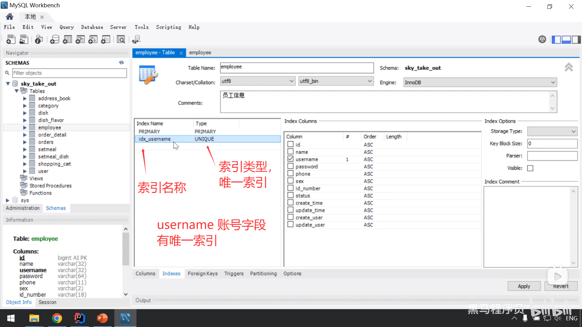
Task: Check the password column checkbox
Action: (290, 166)
